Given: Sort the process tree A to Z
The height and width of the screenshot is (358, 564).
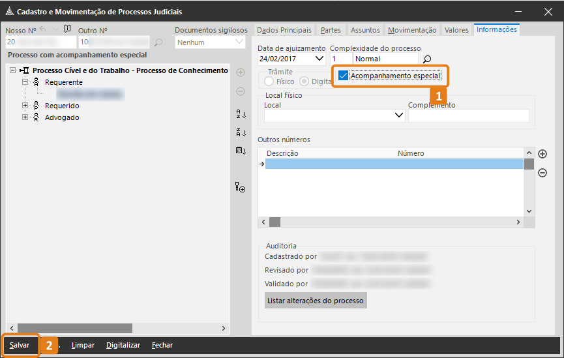Looking at the screenshot, I should click(x=241, y=114).
